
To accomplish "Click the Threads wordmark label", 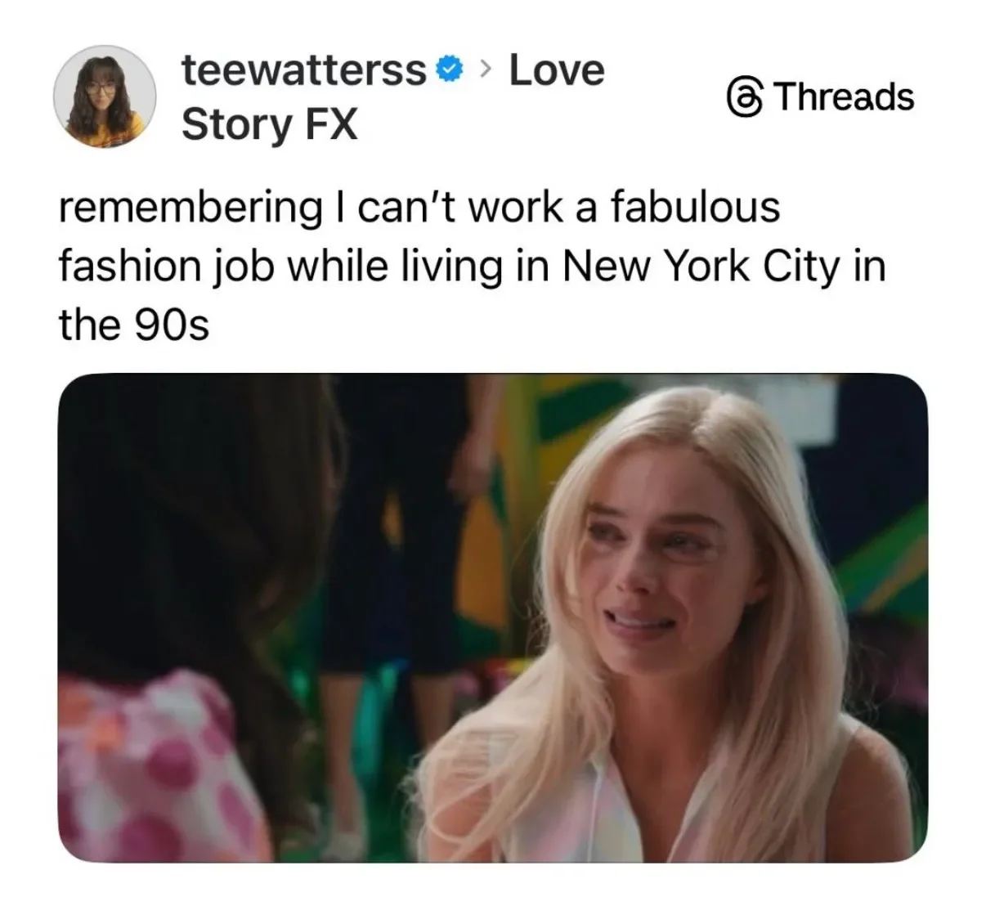I will click(x=843, y=96).
